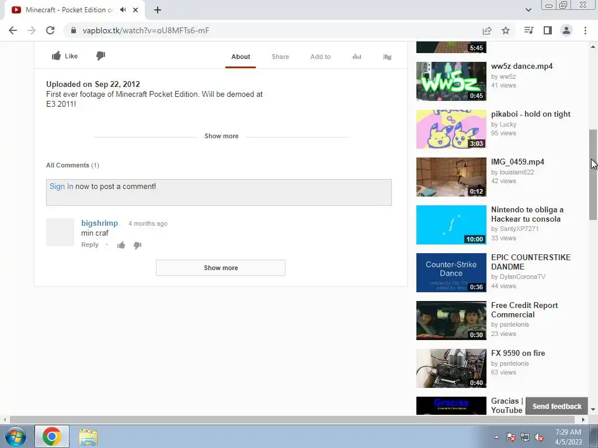This screenshot has height=448, width=598.
Task: Bookmark this page with the star icon
Action: 506,30
